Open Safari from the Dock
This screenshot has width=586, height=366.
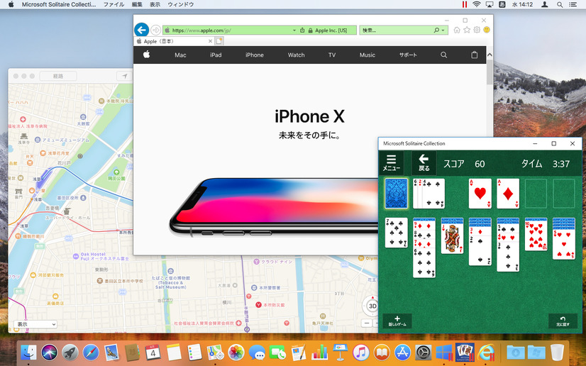[91, 353]
